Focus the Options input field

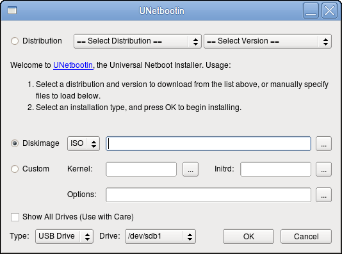click(208, 194)
